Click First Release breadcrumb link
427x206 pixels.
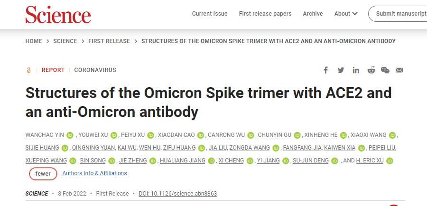[x=109, y=41]
